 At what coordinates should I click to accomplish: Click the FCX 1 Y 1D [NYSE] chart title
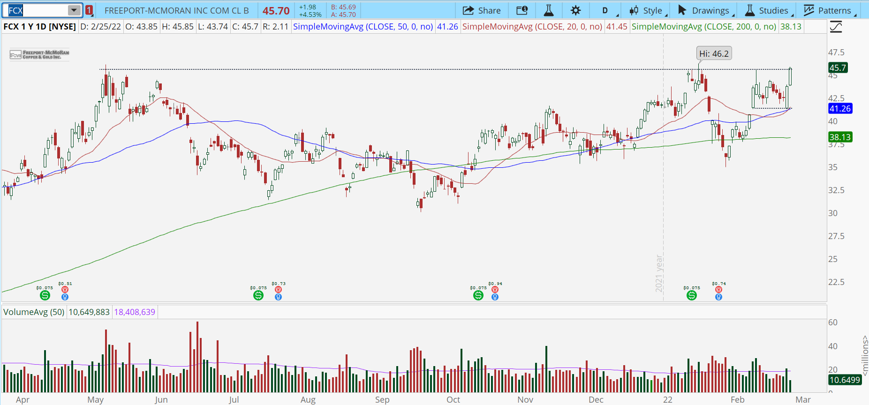(x=39, y=27)
